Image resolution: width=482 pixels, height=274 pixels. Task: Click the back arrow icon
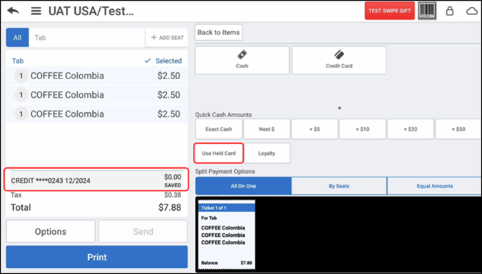13,11
